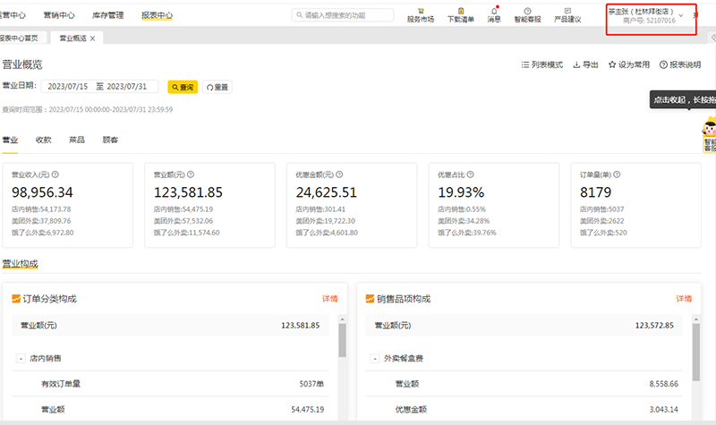Select the 营业 sub-tab
Viewport: 716px width, 425px height.
tap(10, 140)
